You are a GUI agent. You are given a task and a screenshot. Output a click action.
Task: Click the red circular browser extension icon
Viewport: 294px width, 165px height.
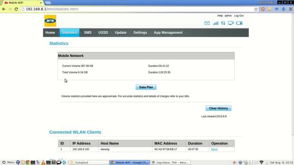point(263,9)
